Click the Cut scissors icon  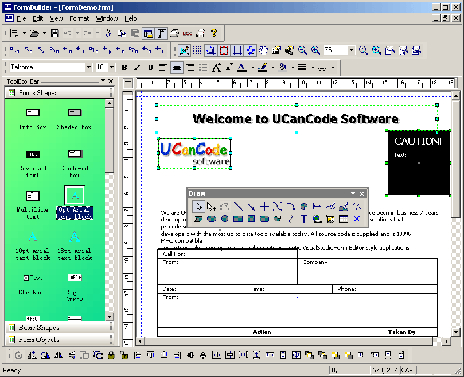pyautogui.click(x=108, y=33)
